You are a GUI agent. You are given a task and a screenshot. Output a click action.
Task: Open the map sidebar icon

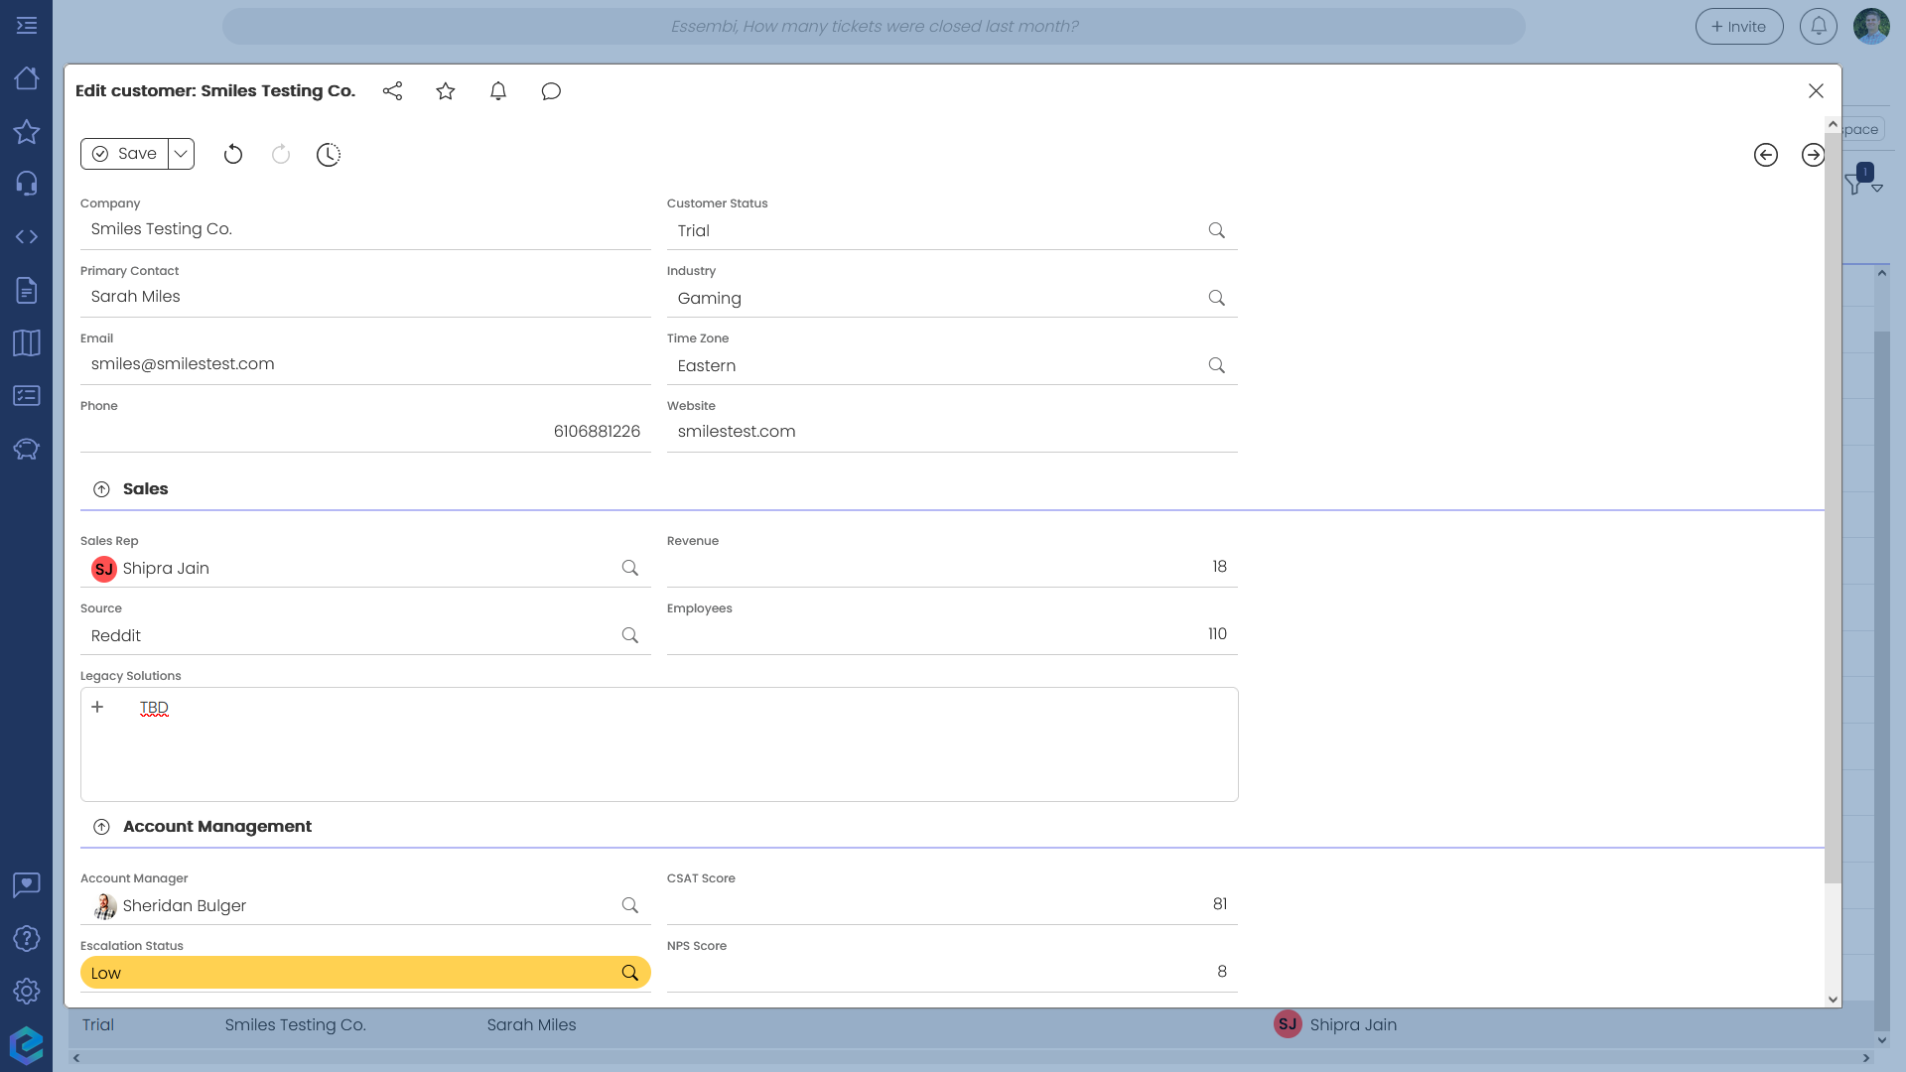[x=27, y=342]
